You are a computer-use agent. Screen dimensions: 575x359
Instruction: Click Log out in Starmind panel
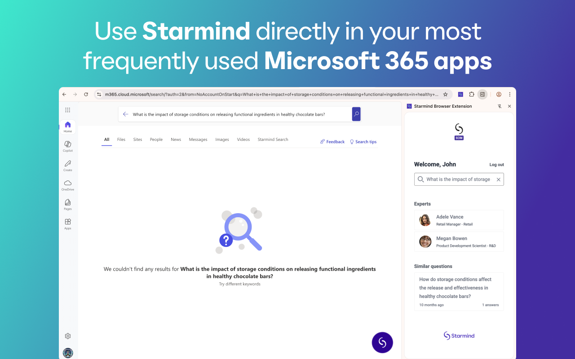coord(496,165)
